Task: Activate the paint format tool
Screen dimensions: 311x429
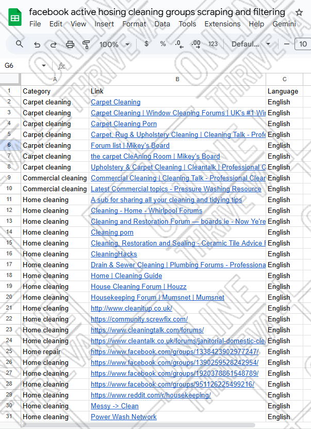Action: coord(86,44)
